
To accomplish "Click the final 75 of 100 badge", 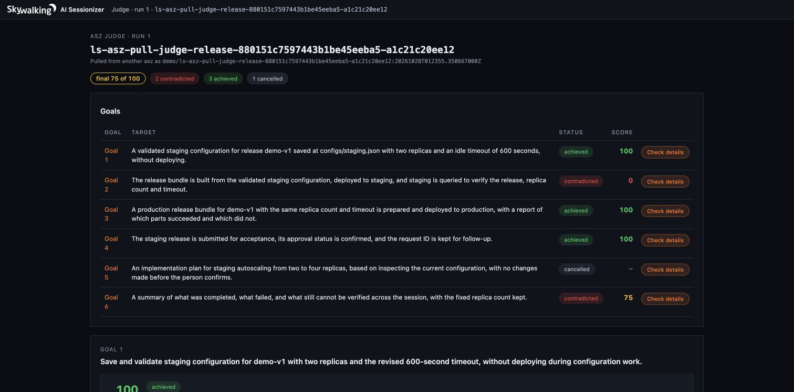I will [x=118, y=79].
